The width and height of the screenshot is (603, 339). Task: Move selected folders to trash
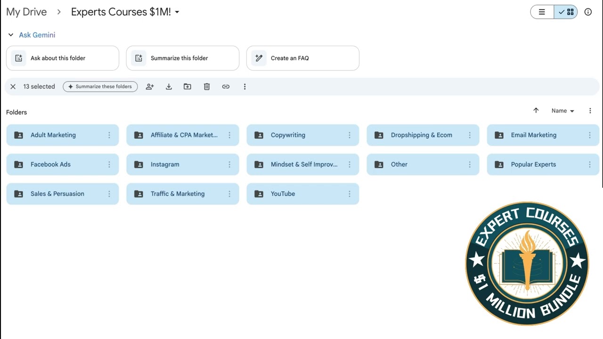tap(207, 87)
